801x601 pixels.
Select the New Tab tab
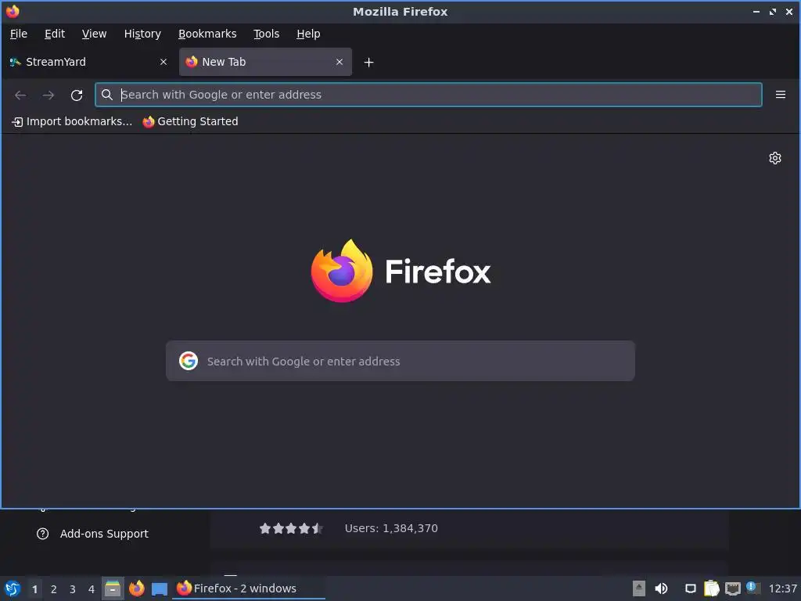tap(265, 62)
